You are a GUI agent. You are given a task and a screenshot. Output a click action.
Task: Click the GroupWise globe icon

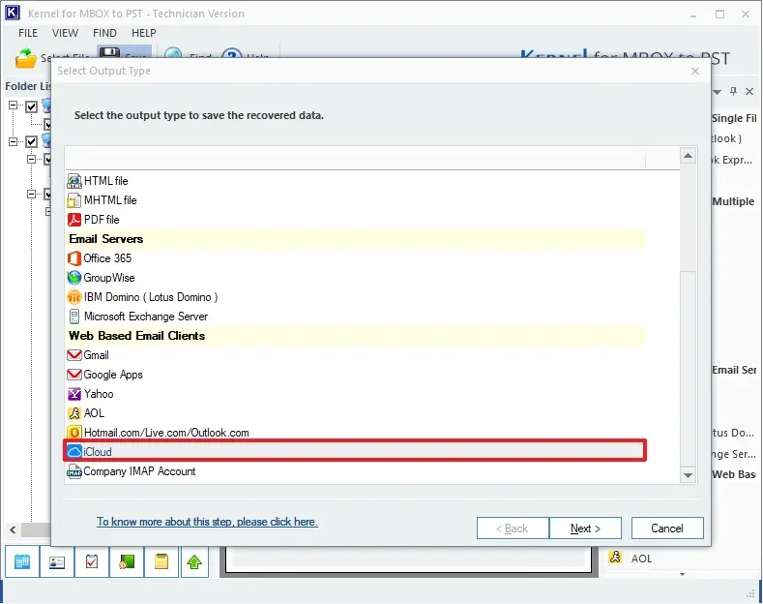click(73, 278)
